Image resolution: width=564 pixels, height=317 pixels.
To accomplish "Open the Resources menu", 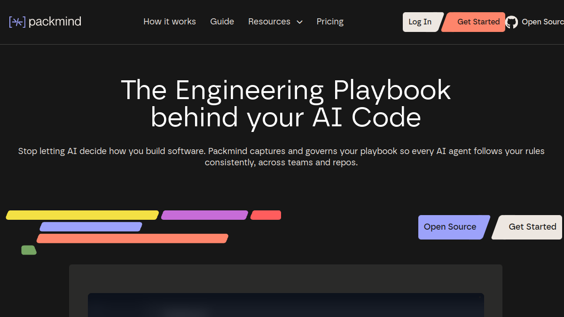I will (x=275, y=22).
